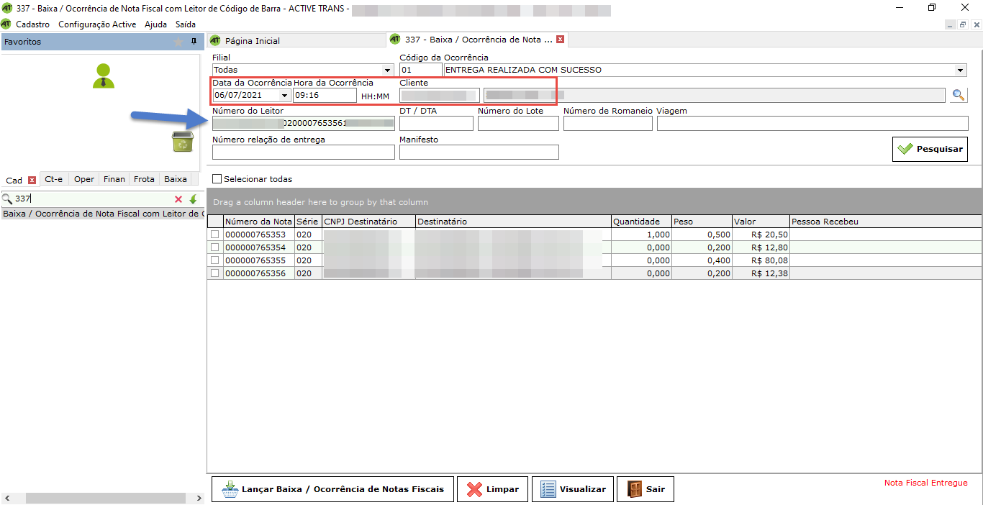The height and width of the screenshot is (505, 983).
Task: Click the magnifier icon next to Cliente
Action: click(x=958, y=95)
